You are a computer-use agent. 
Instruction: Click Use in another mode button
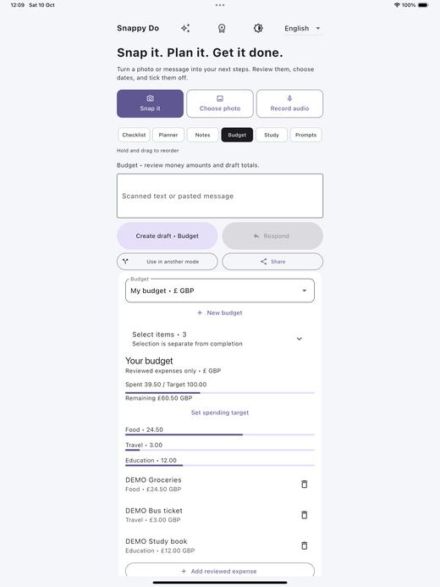tap(167, 261)
